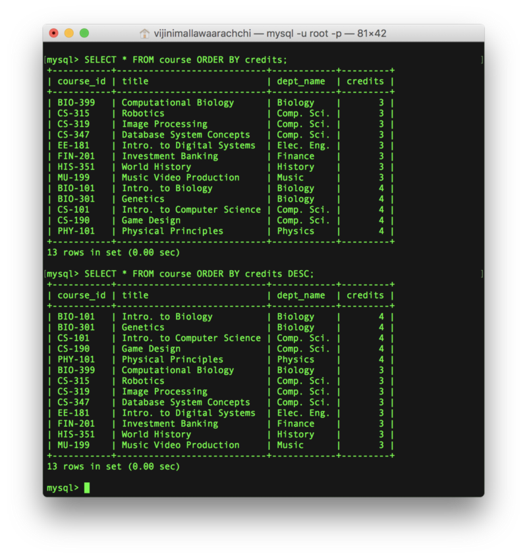The image size is (527, 558).
Task: Click 'Music Video Production' in the second table
Action: point(180,445)
